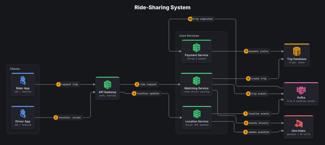Click the step 1 'request ride' label
325x145 pixels.
tap(68, 84)
